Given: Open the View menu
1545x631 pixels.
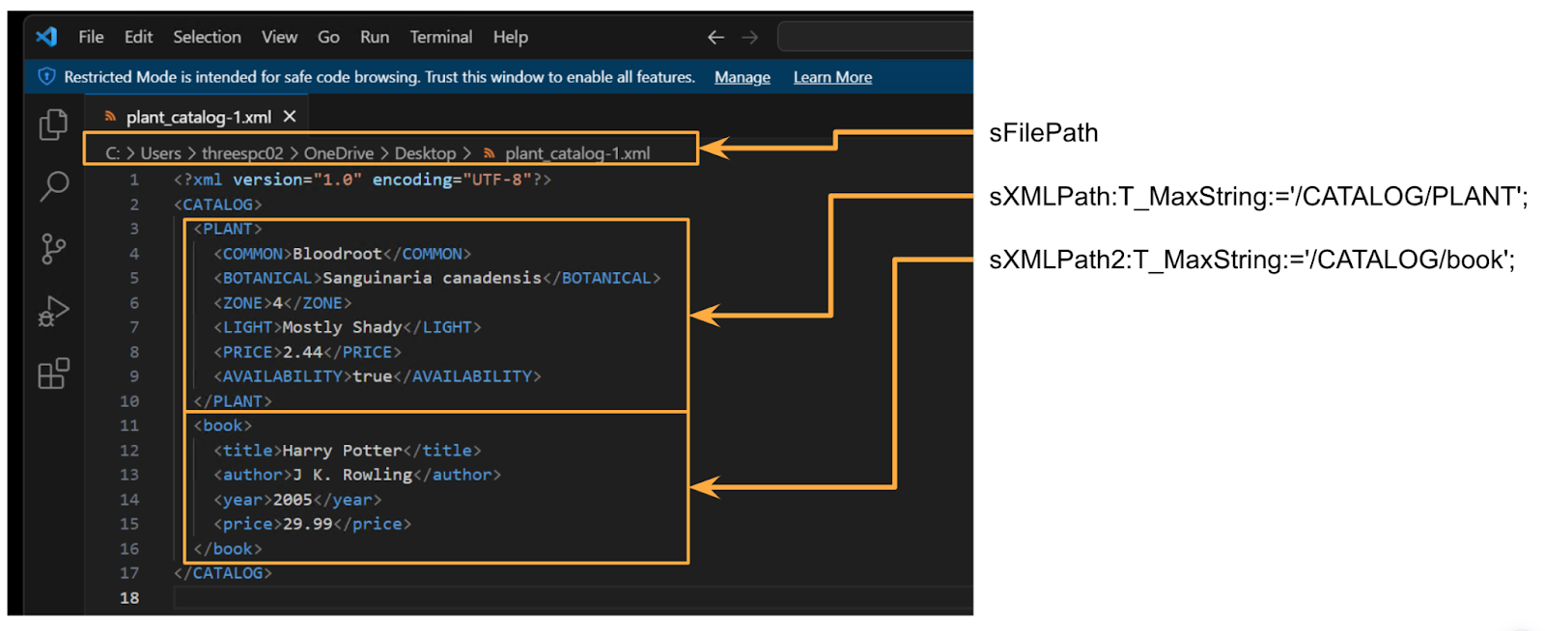Looking at the screenshot, I should coord(279,37).
